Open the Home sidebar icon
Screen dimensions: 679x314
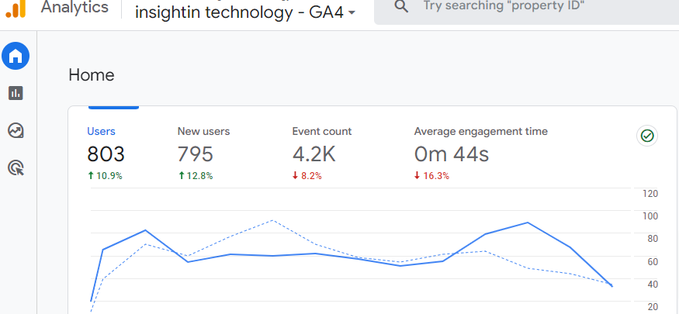coord(16,56)
